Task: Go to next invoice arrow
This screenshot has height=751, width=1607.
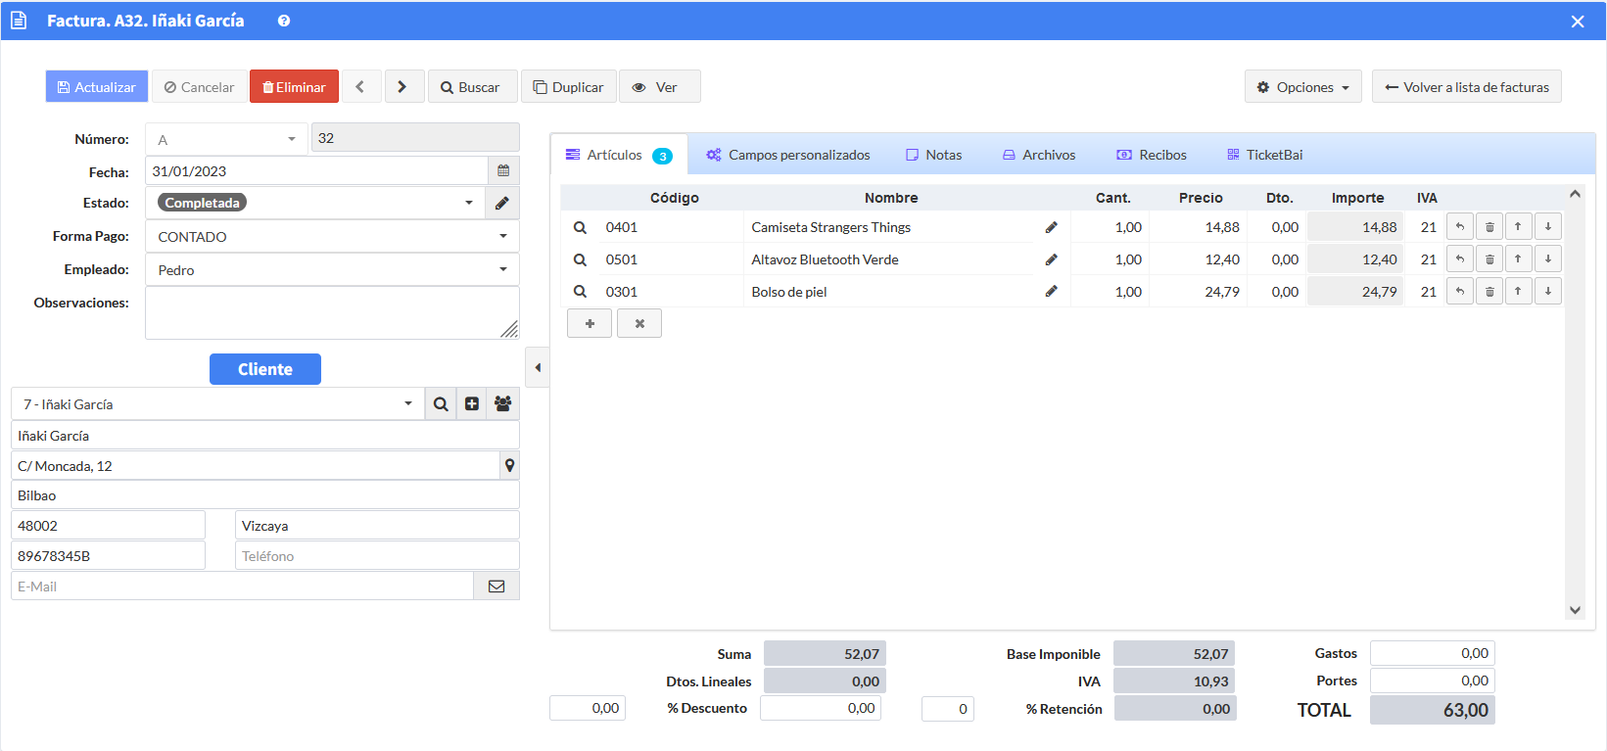Action: (x=402, y=87)
